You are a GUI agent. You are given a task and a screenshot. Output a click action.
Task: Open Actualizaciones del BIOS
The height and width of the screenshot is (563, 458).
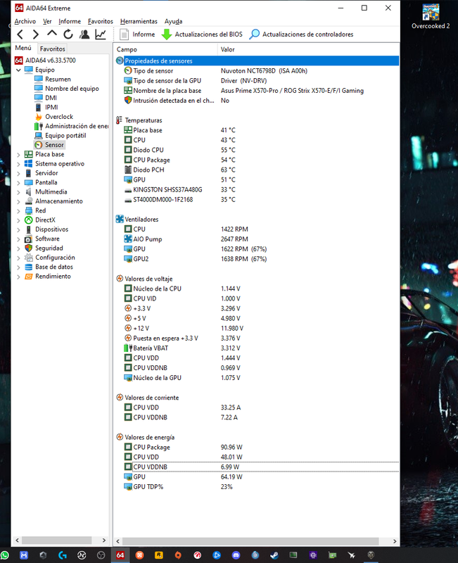click(x=202, y=34)
